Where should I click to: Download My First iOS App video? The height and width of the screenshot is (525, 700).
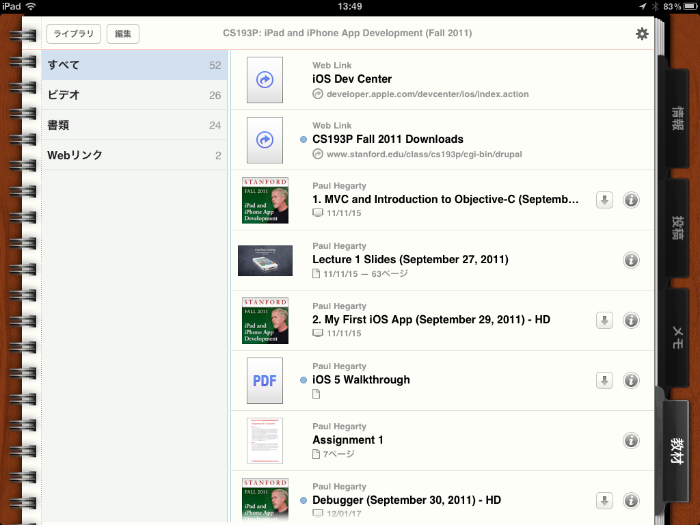pyautogui.click(x=604, y=320)
